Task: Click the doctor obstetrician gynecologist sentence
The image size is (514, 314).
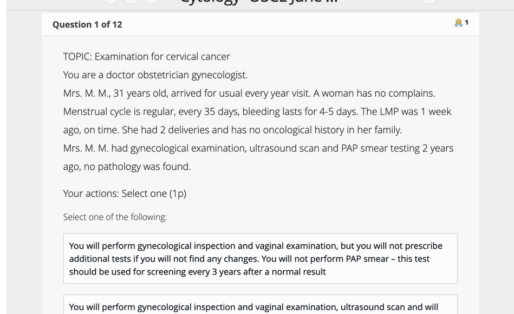Action: 155,75
